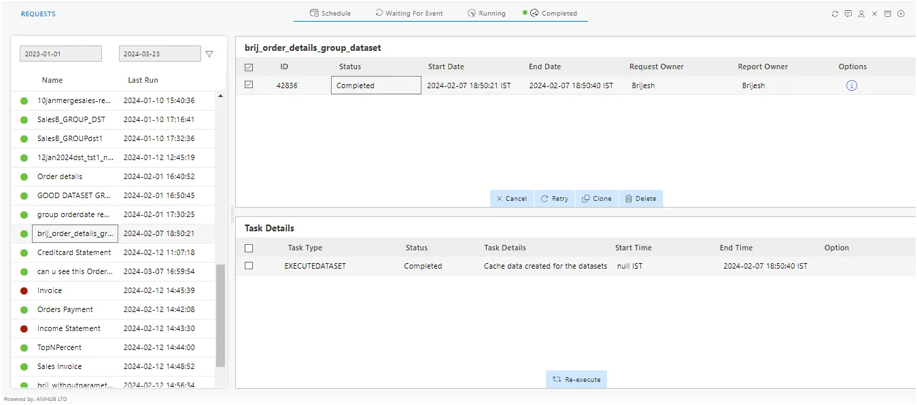Click the 'null IST' start time cell

[x=629, y=266]
